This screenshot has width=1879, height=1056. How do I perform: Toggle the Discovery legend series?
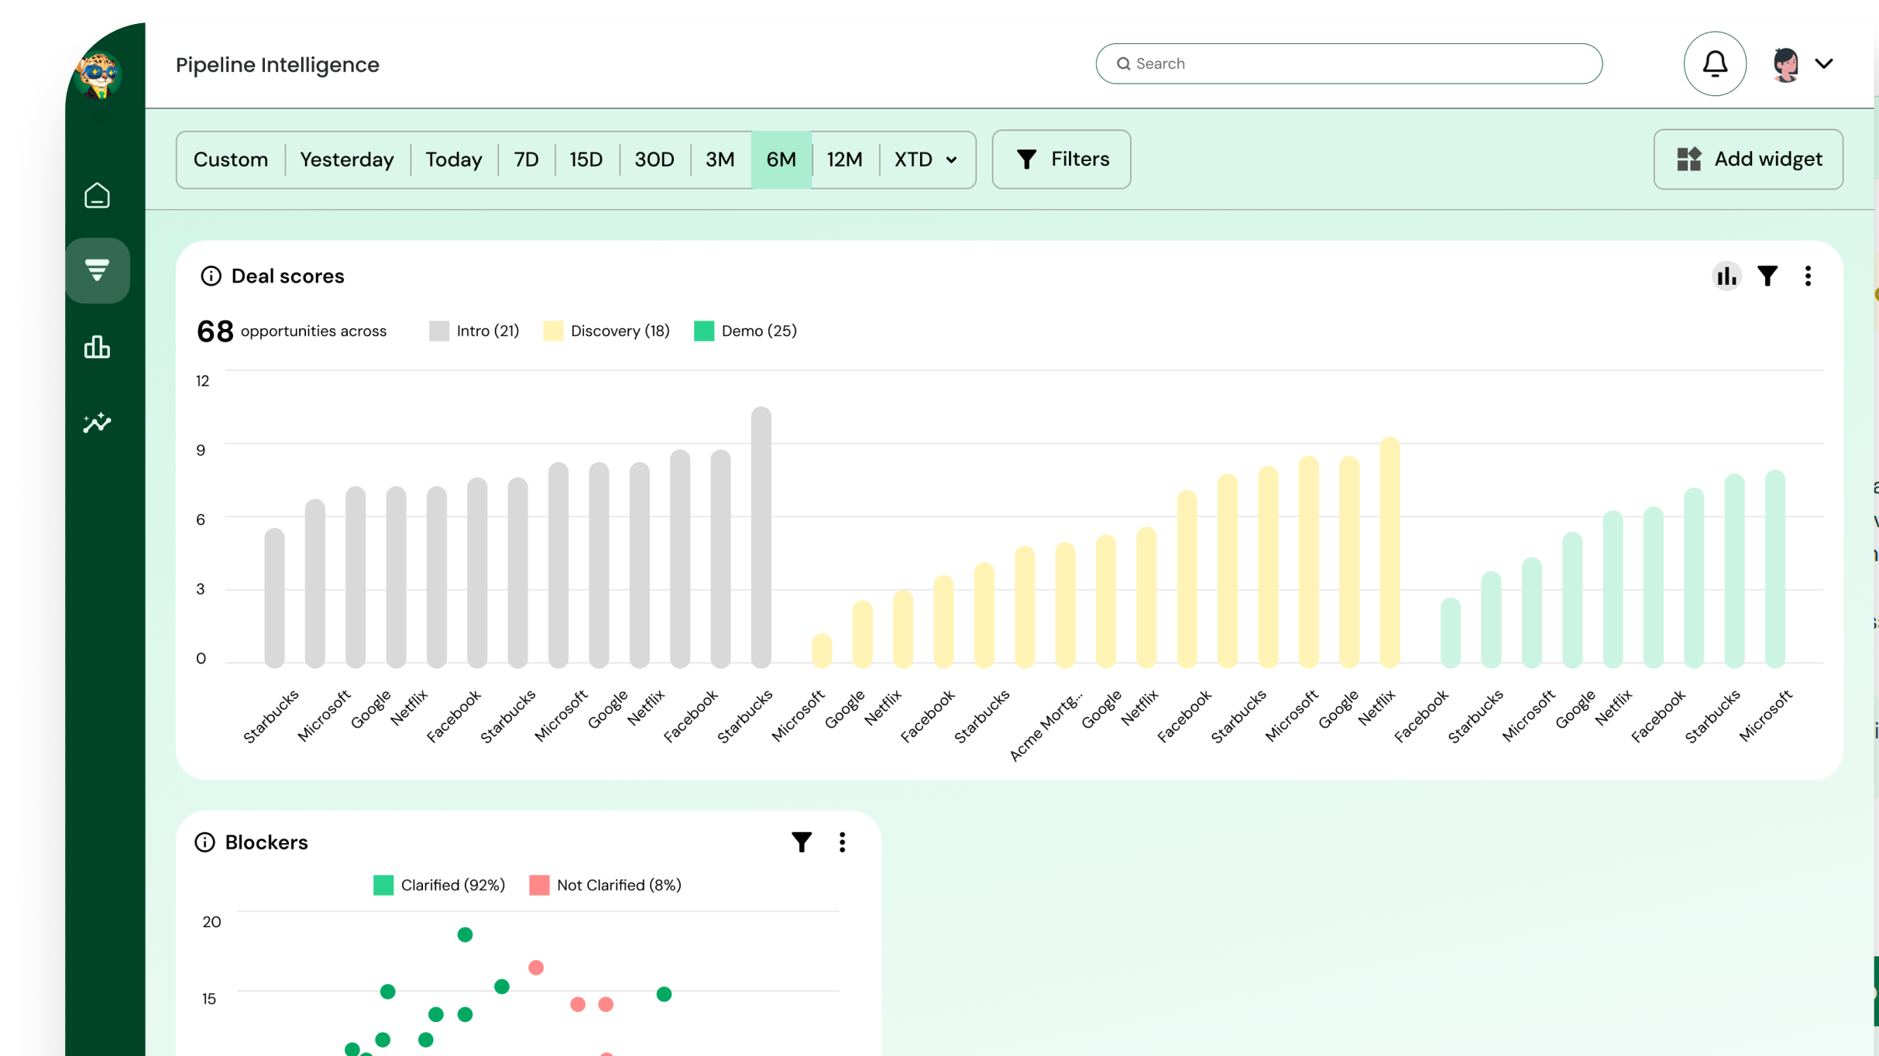(606, 331)
